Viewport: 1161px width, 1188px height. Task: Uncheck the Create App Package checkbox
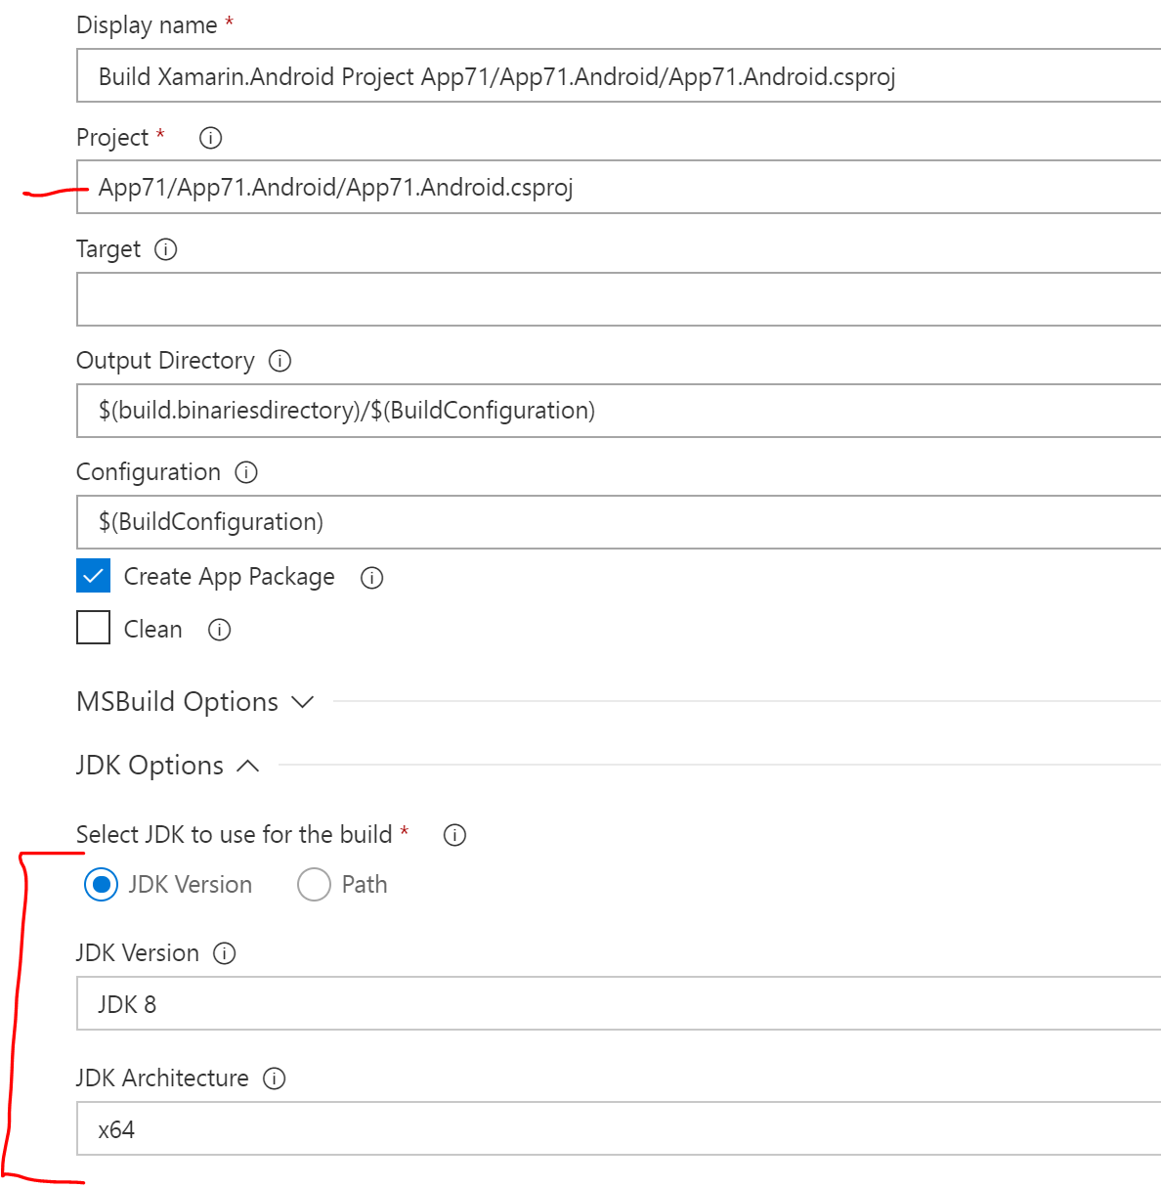(93, 576)
